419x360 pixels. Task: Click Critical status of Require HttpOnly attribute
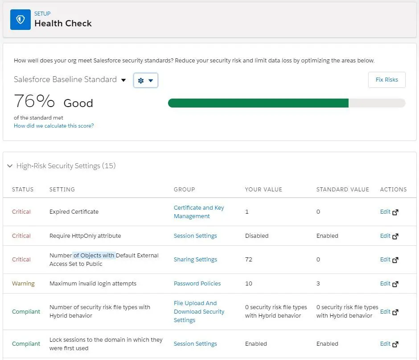point(21,236)
